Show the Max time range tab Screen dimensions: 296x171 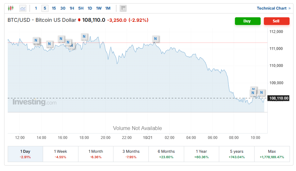coord(272,154)
